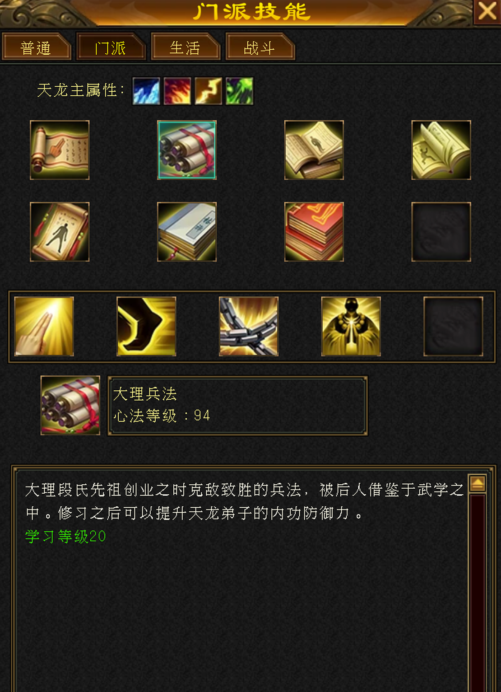
Task: Select the iron chains skill icon
Action: [249, 326]
